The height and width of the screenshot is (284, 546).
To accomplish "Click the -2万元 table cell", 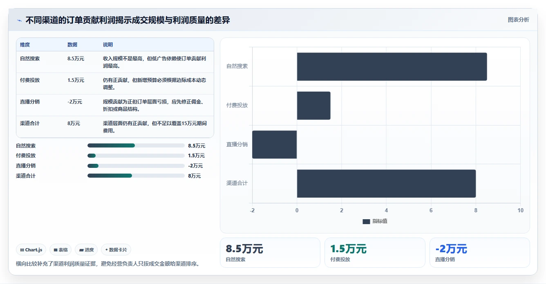I will coord(75,102).
